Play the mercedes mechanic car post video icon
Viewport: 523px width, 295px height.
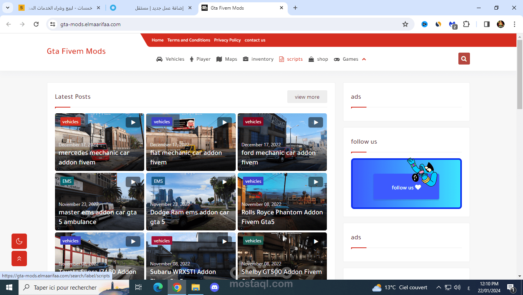[133, 122]
